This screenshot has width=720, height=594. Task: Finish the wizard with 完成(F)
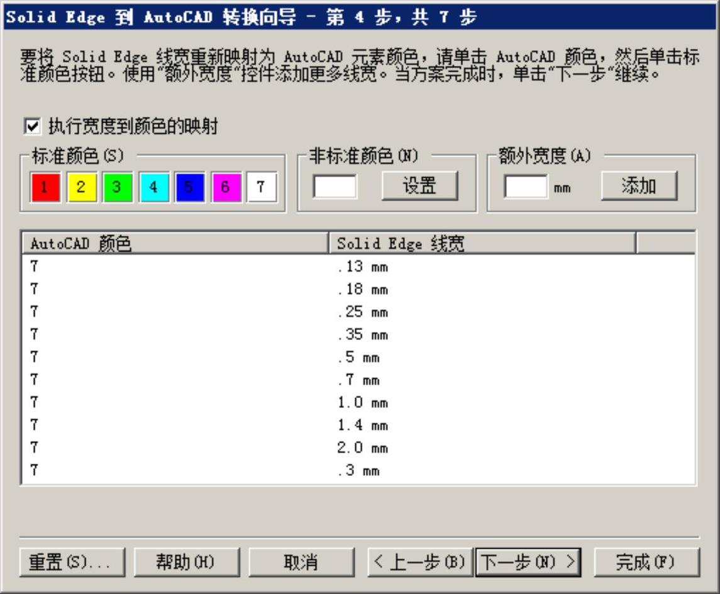pyautogui.click(x=647, y=562)
